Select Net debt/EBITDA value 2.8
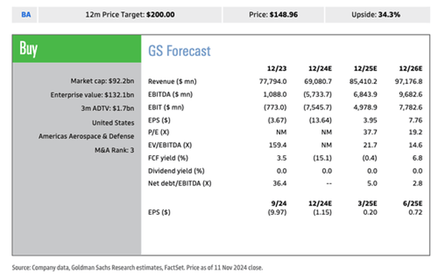 point(418,183)
